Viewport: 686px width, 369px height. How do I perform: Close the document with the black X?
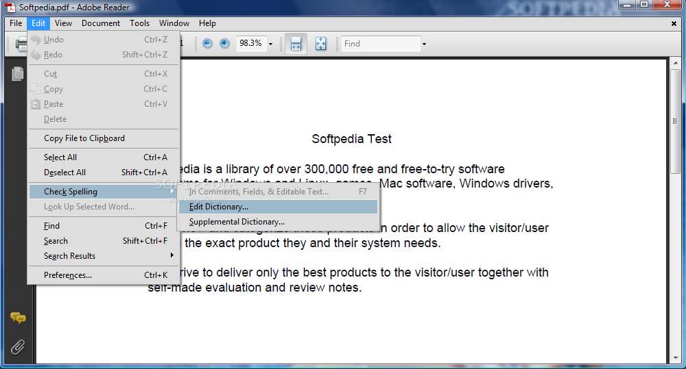pyautogui.click(x=674, y=23)
